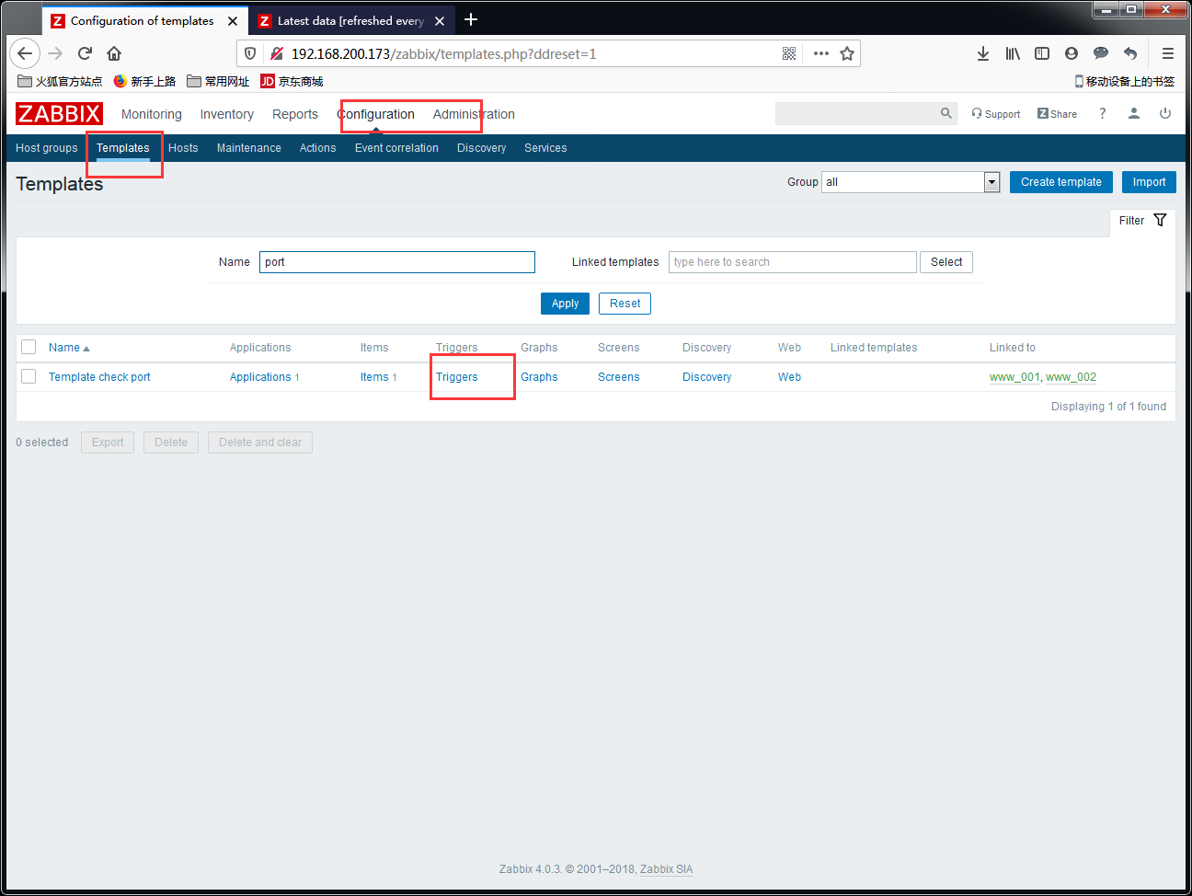Open the QR code icon in address bar
1192x896 pixels.
(x=789, y=53)
